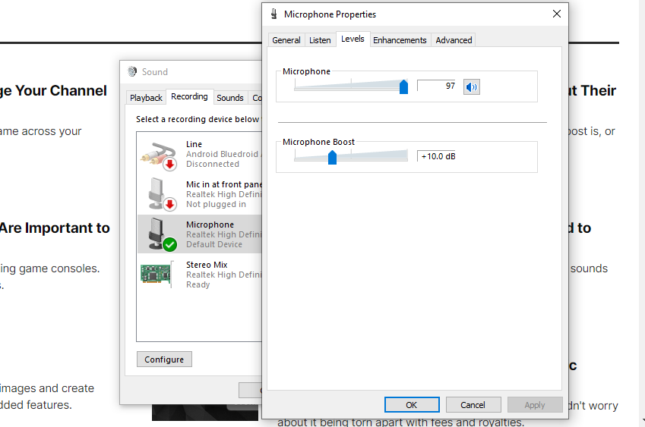Click the Sound window speaker title icon
Image resolution: width=645 pixels, height=427 pixels.
pyautogui.click(x=132, y=71)
